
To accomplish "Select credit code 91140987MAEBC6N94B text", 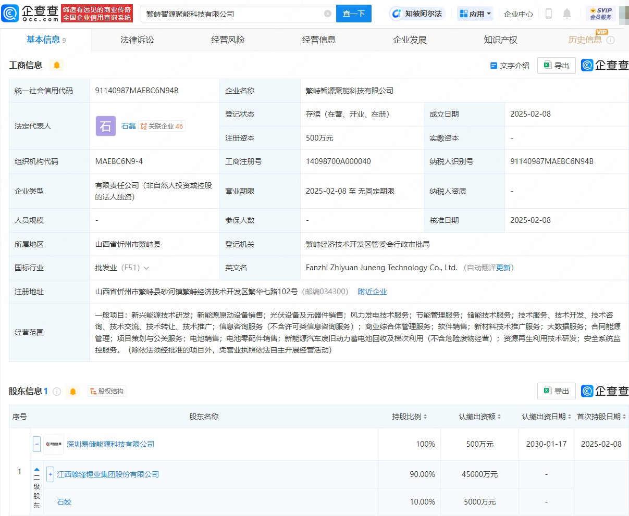I will pos(137,91).
